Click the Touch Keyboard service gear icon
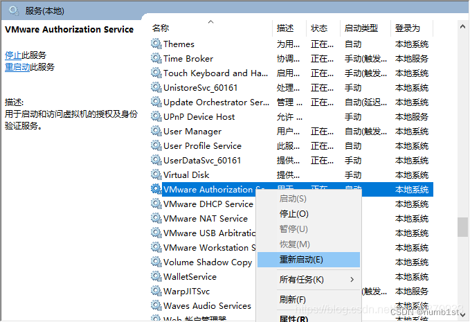The width and height of the screenshot is (470, 322). [x=156, y=73]
